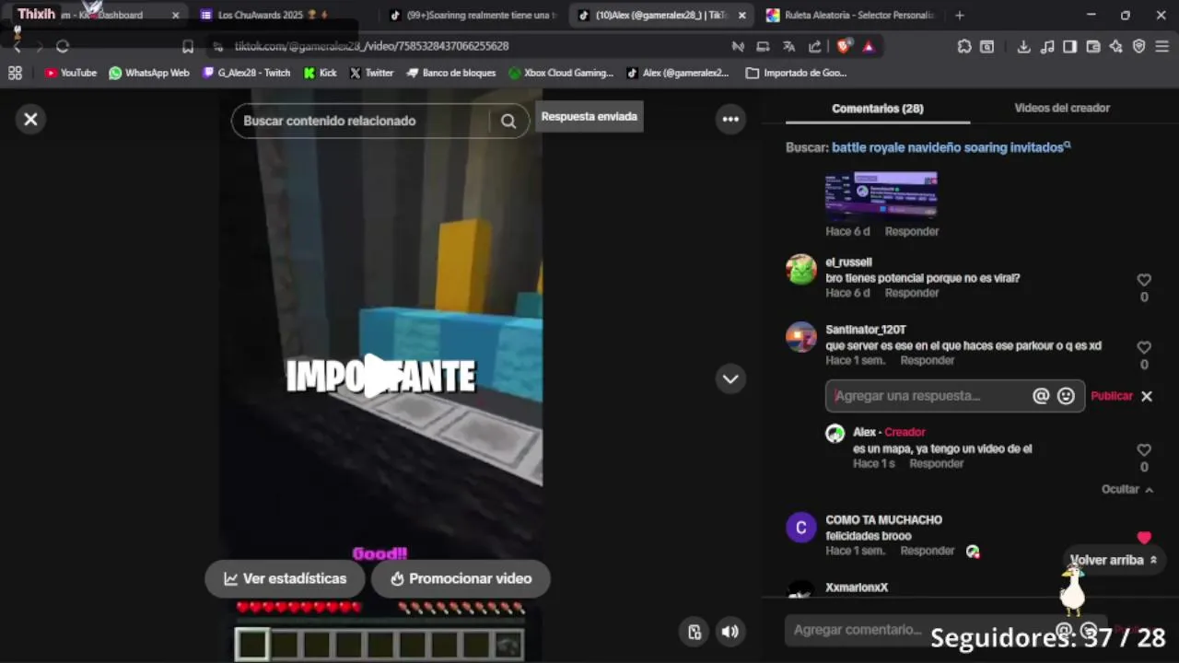
Task: Reply to COMO TA MUCHACHO's comment
Action: [x=928, y=551]
